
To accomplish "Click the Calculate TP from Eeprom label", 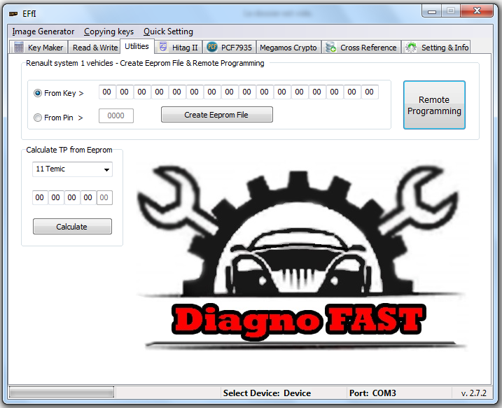I will [69, 150].
